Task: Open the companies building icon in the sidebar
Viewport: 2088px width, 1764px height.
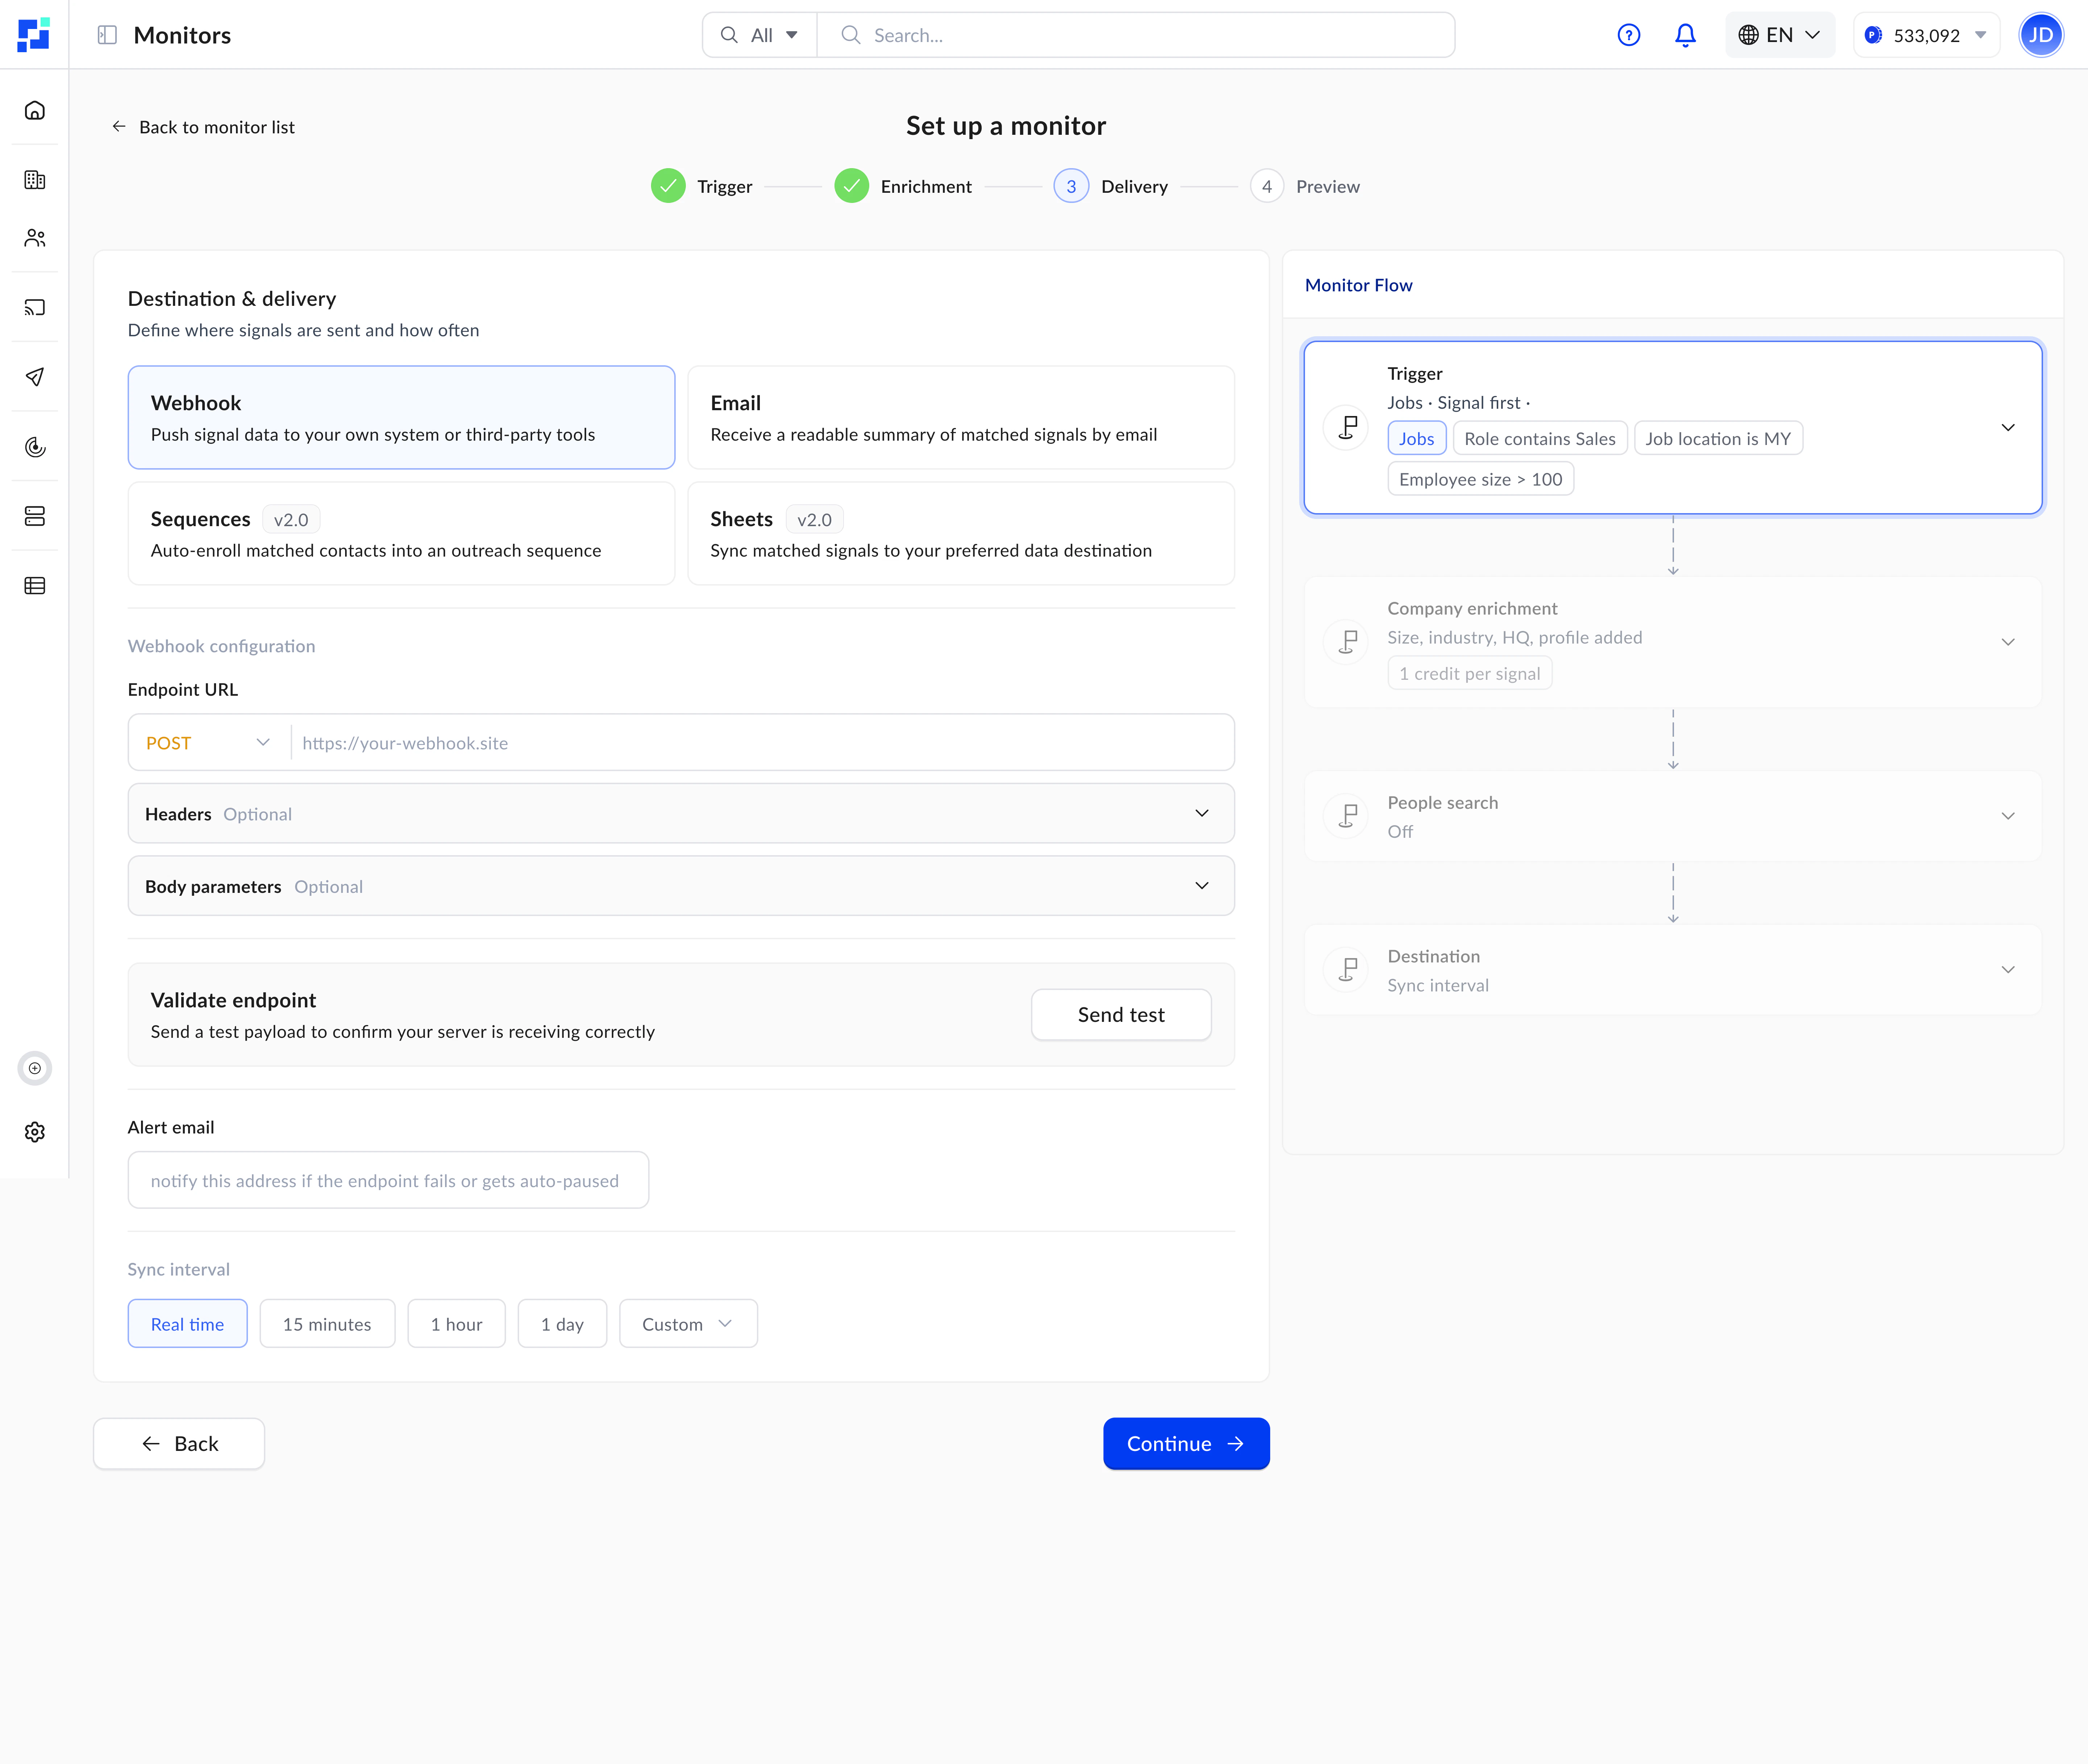Action: [35, 180]
